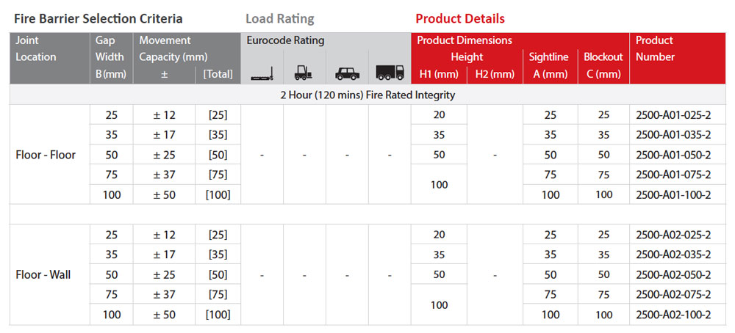Click the Sightline A (mm) column header
Viewport: 735px width, 333px height.
coord(550,65)
